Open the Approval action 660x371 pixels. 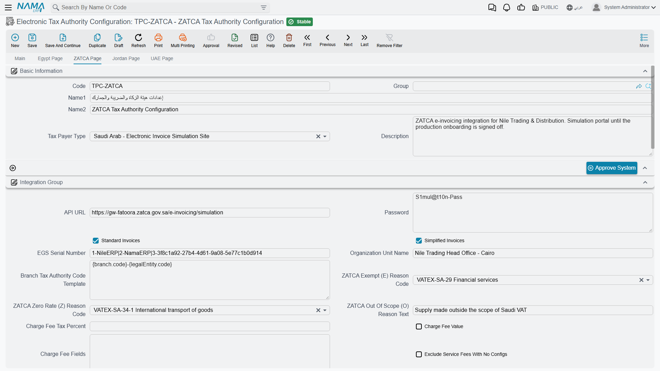211,41
